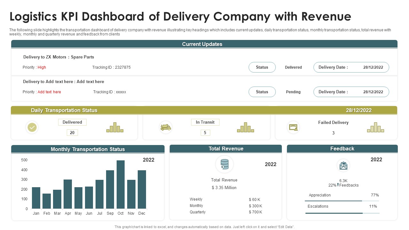Click the Oct bar in the monthly chart
The image size is (409, 230).
tap(120, 185)
